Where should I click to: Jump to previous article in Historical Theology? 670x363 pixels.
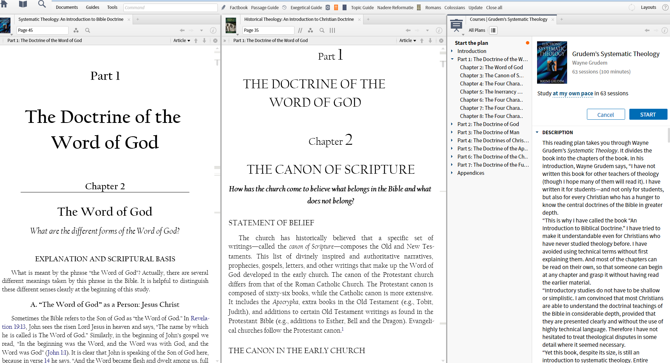click(422, 41)
